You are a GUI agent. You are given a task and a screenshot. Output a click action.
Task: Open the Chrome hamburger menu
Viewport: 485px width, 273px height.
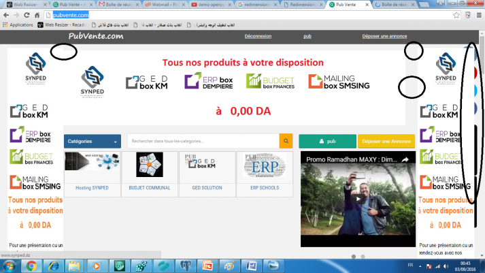click(x=479, y=15)
